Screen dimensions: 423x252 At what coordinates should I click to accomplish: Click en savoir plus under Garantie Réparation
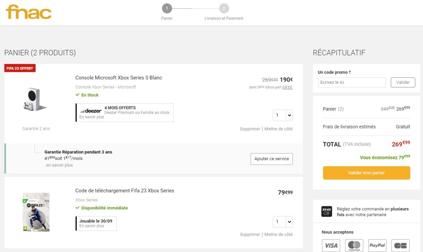(x=60, y=165)
